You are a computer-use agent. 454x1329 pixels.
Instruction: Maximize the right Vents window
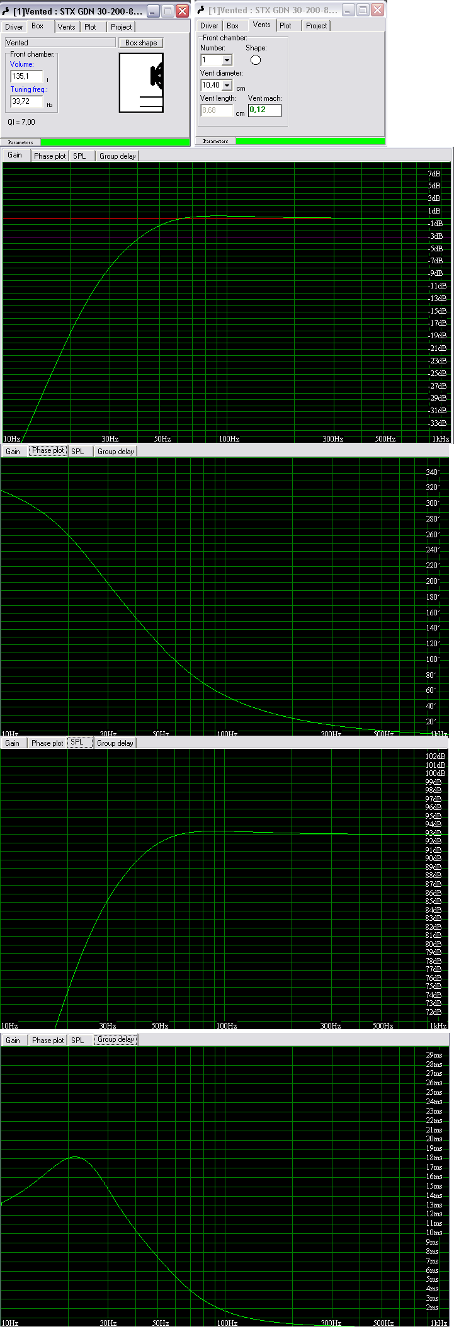tap(363, 10)
